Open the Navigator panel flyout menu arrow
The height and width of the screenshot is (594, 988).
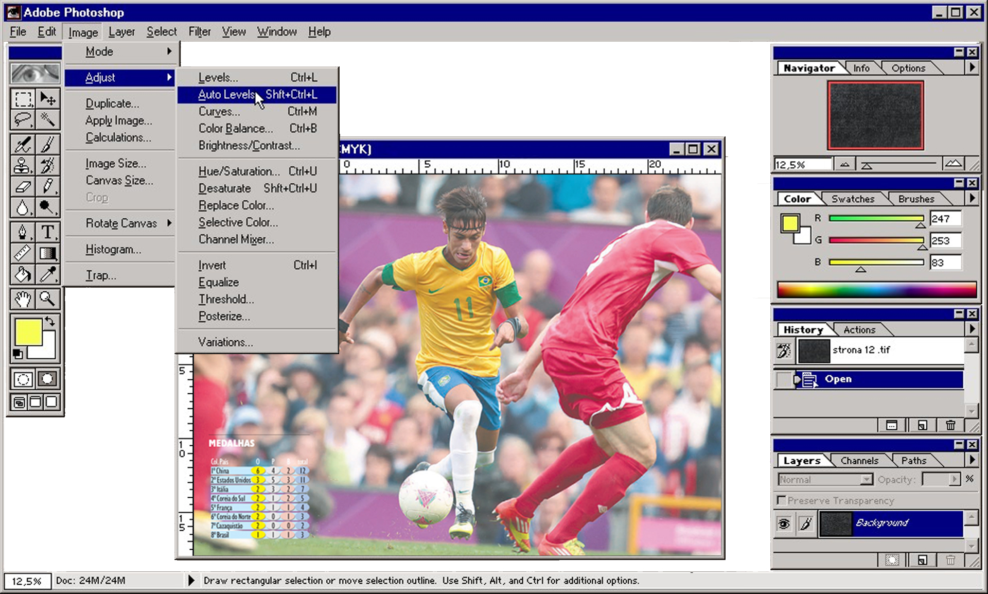[x=972, y=67]
